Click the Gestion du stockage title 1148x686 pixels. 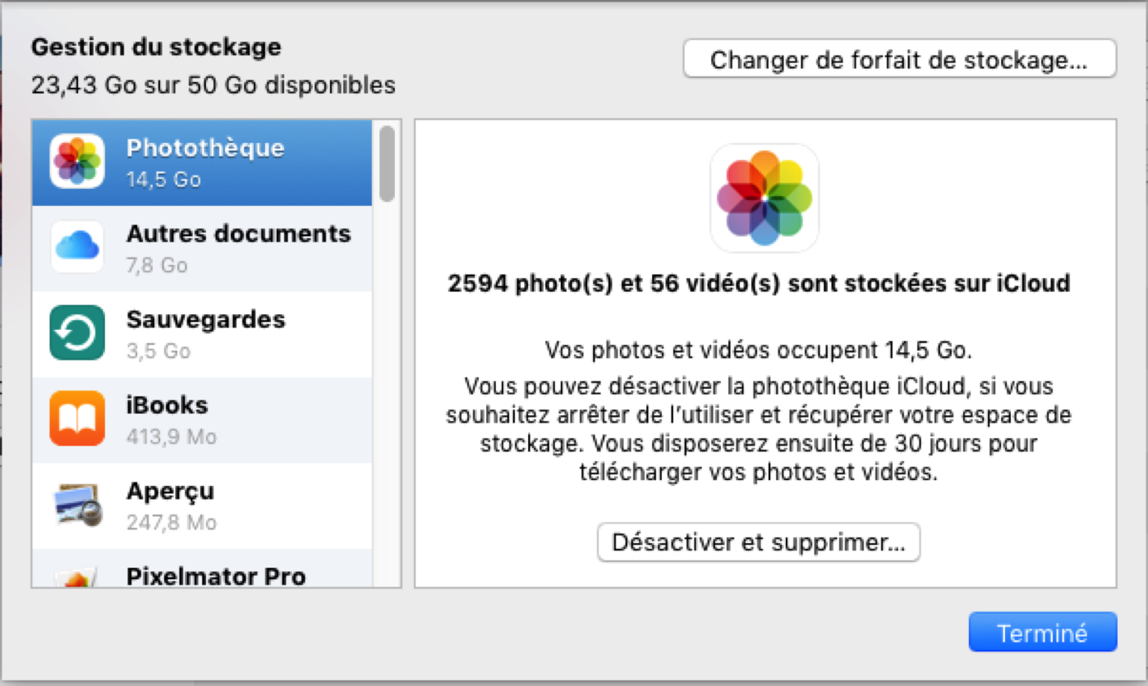point(156,47)
